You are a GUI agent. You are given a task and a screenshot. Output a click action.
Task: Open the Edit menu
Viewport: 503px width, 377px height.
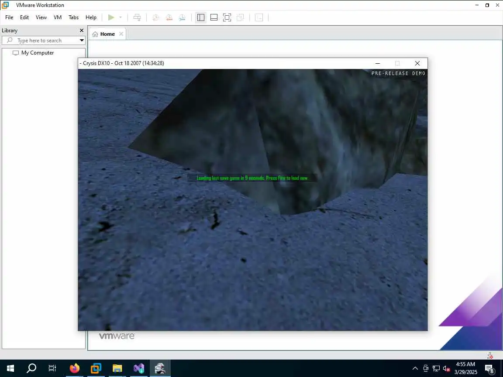(24, 17)
